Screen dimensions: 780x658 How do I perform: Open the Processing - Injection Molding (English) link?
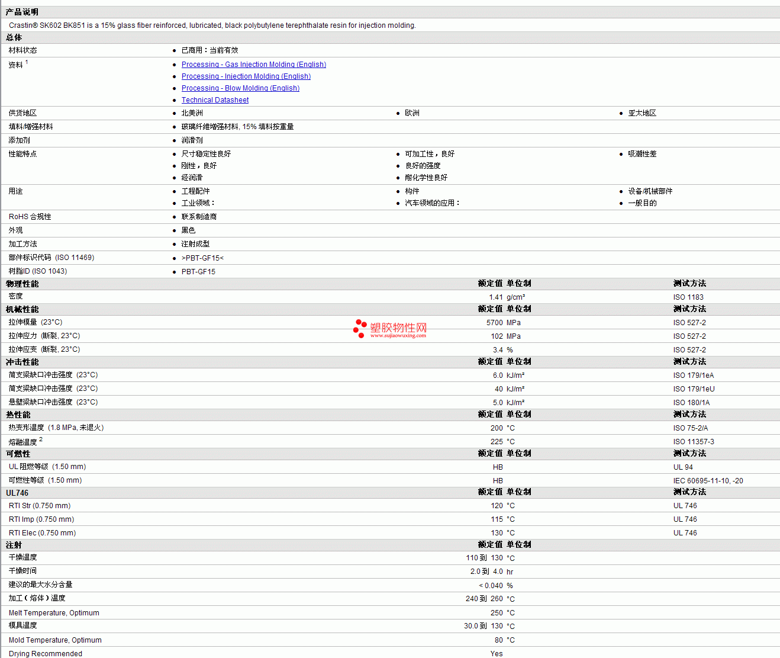(x=246, y=76)
